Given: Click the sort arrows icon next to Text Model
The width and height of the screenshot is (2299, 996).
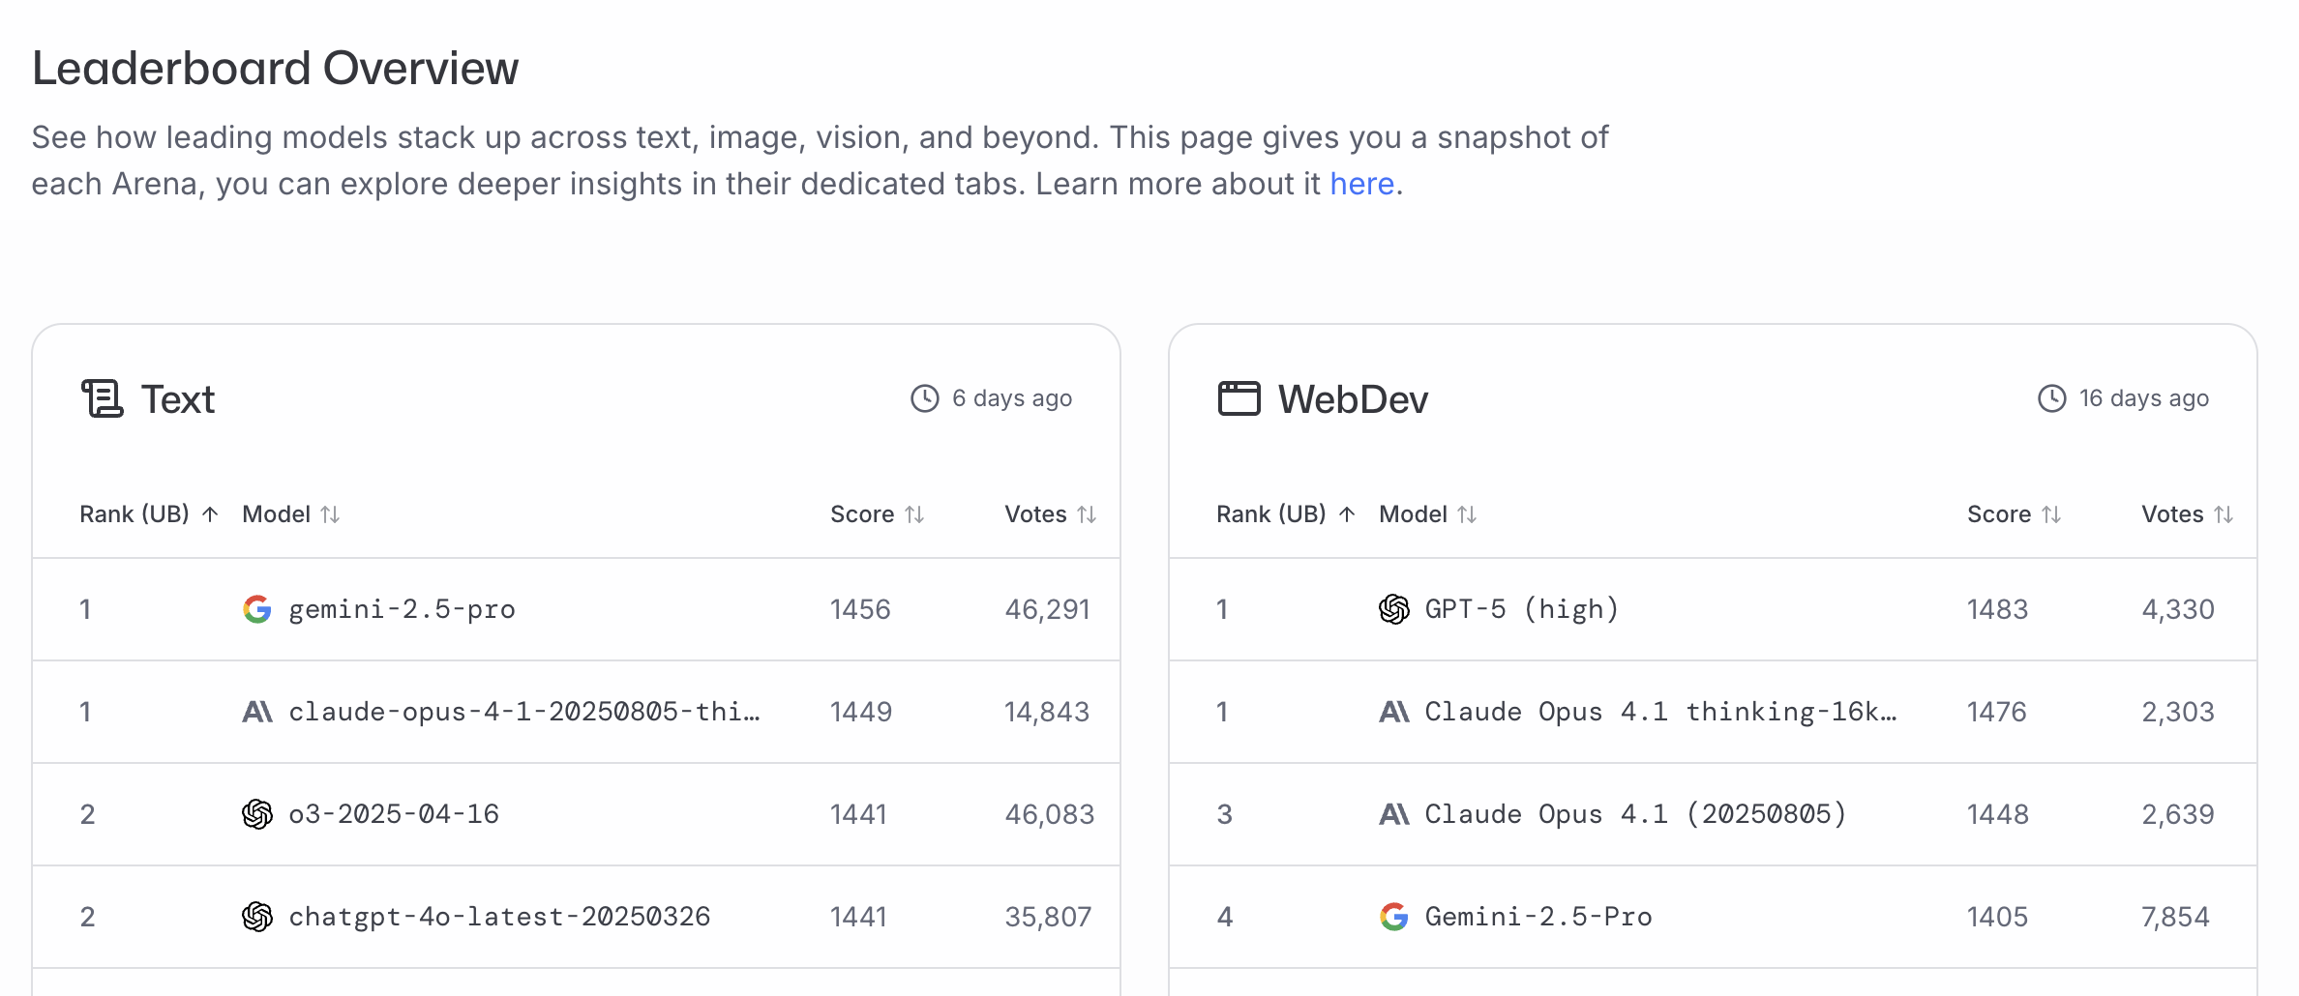Looking at the screenshot, I should tap(330, 514).
